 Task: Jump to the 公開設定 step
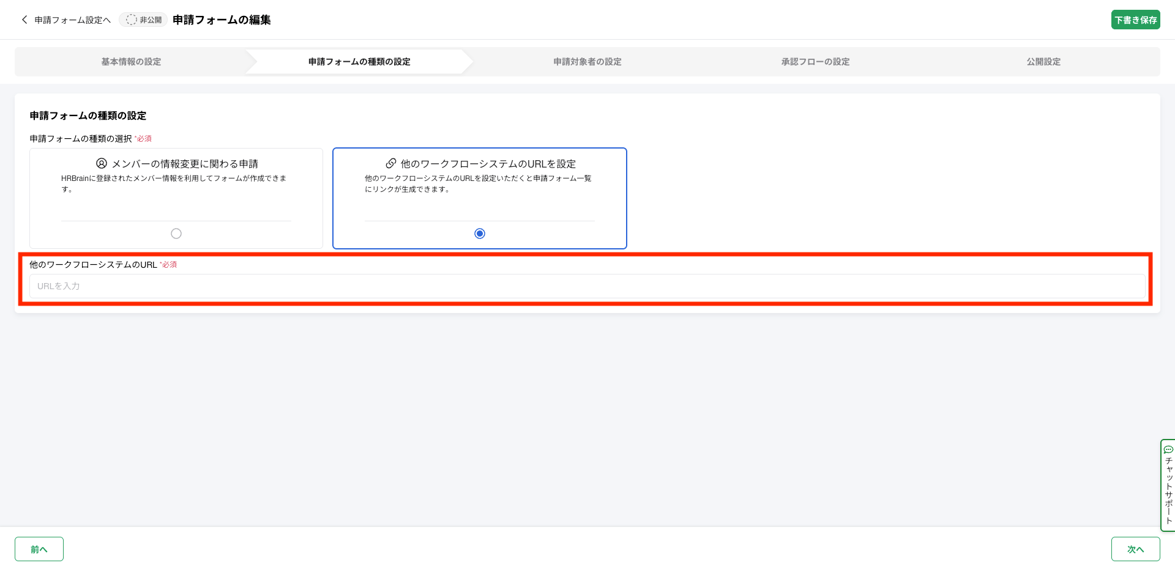click(x=1043, y=62)
